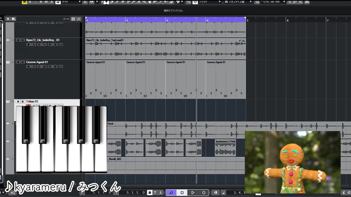Select the Zoom magnifier tool
This screenshot has width=351, height=197.
144,2
